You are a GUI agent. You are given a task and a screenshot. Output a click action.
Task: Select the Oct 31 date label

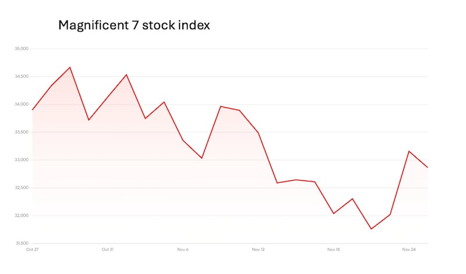(107, 250)
